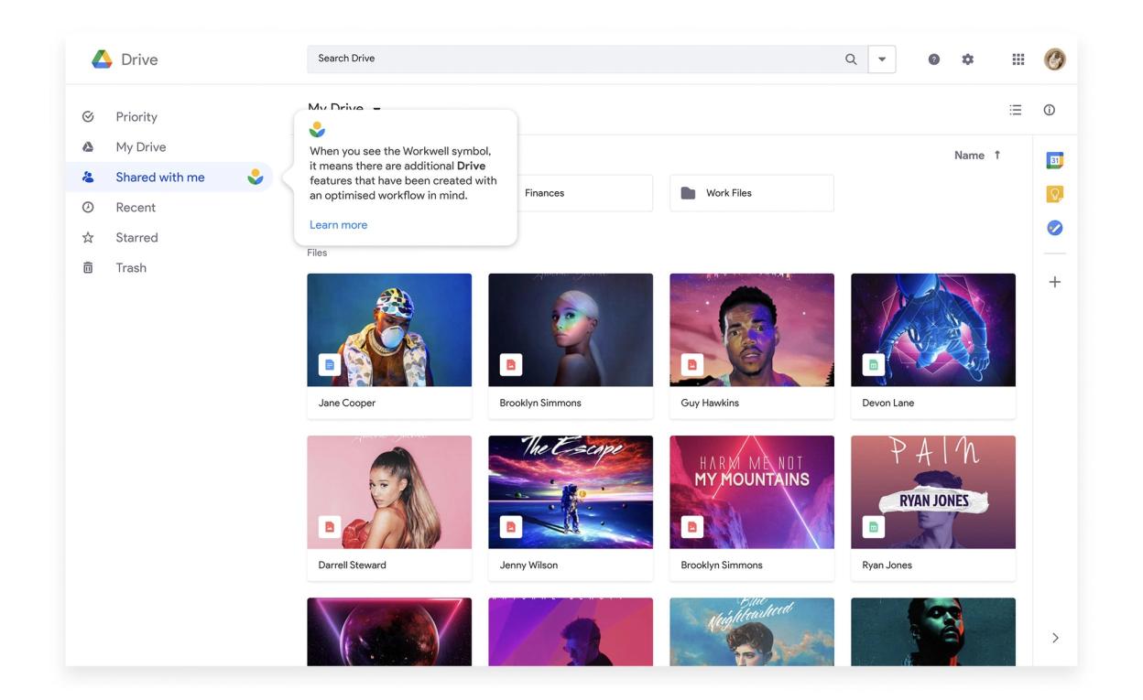
Task: Click the Workwell symbol inside the tooltip
Action: [x=317, y=130]
